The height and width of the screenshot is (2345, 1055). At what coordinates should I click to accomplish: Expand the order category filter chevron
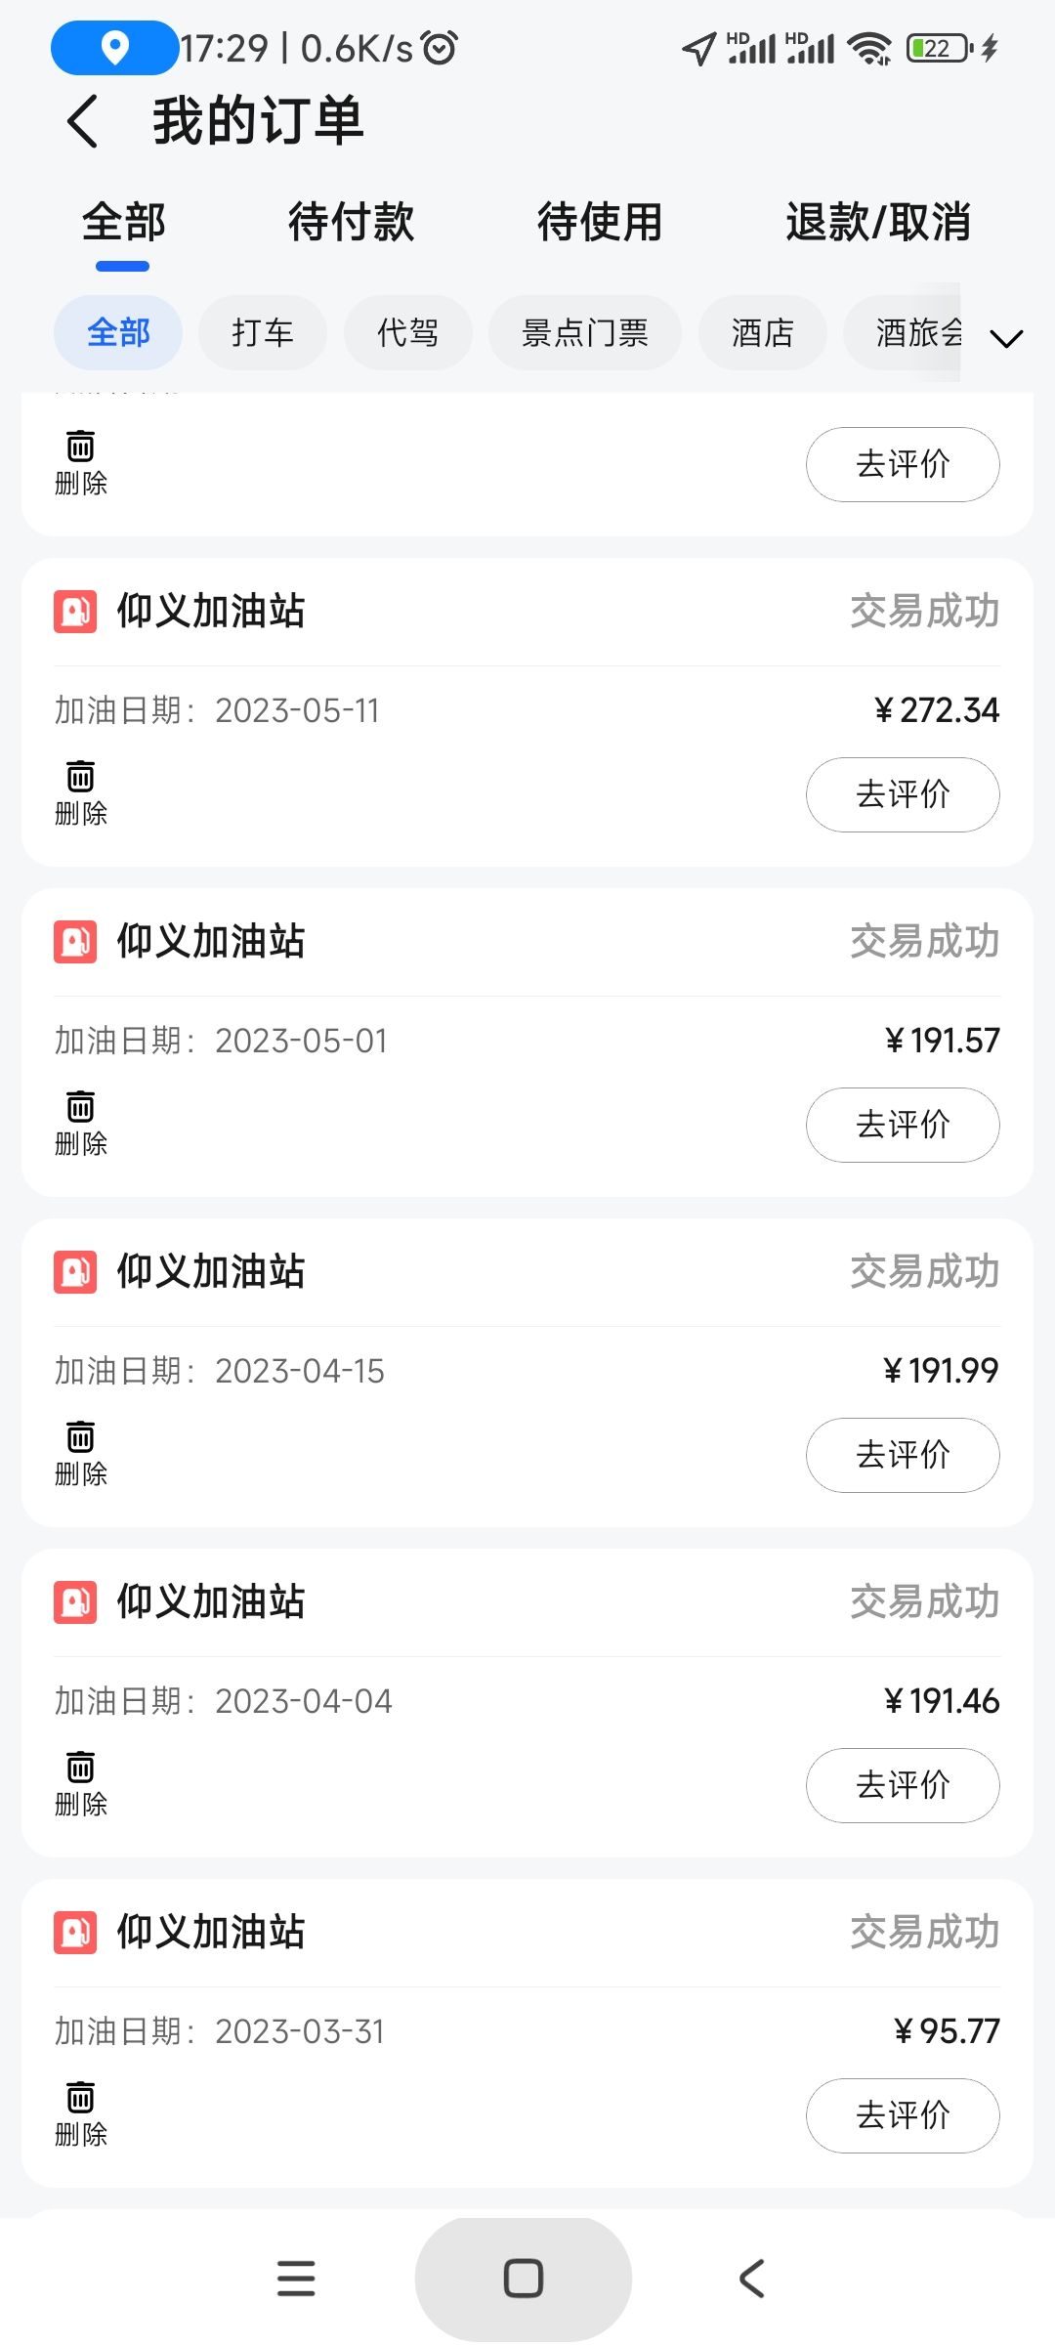[1005, 338]
